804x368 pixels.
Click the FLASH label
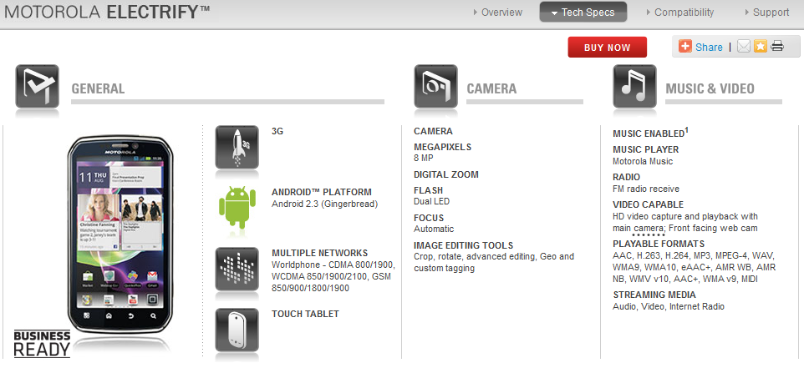(x=428, y=190)
